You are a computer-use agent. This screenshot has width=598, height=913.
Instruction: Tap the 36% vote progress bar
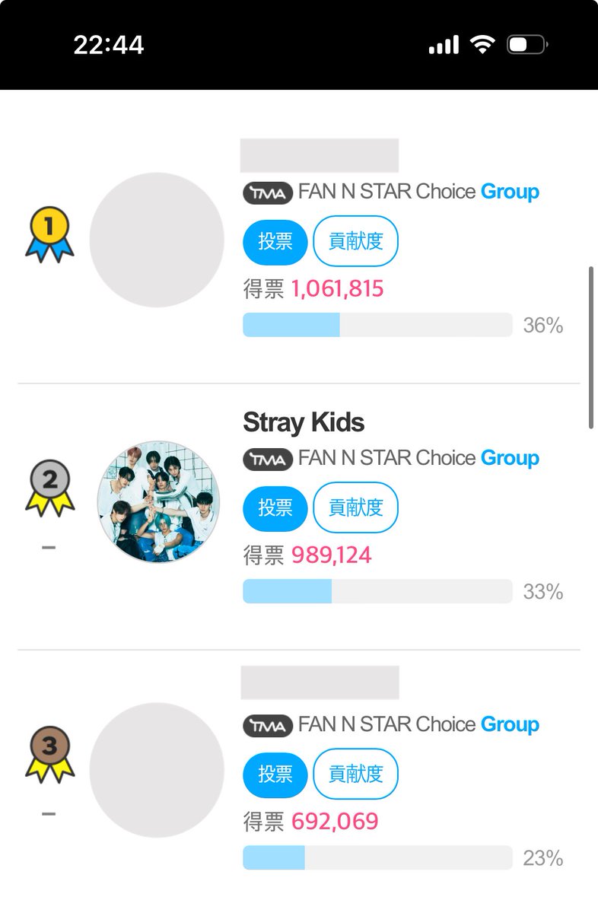tap(377, 325)
